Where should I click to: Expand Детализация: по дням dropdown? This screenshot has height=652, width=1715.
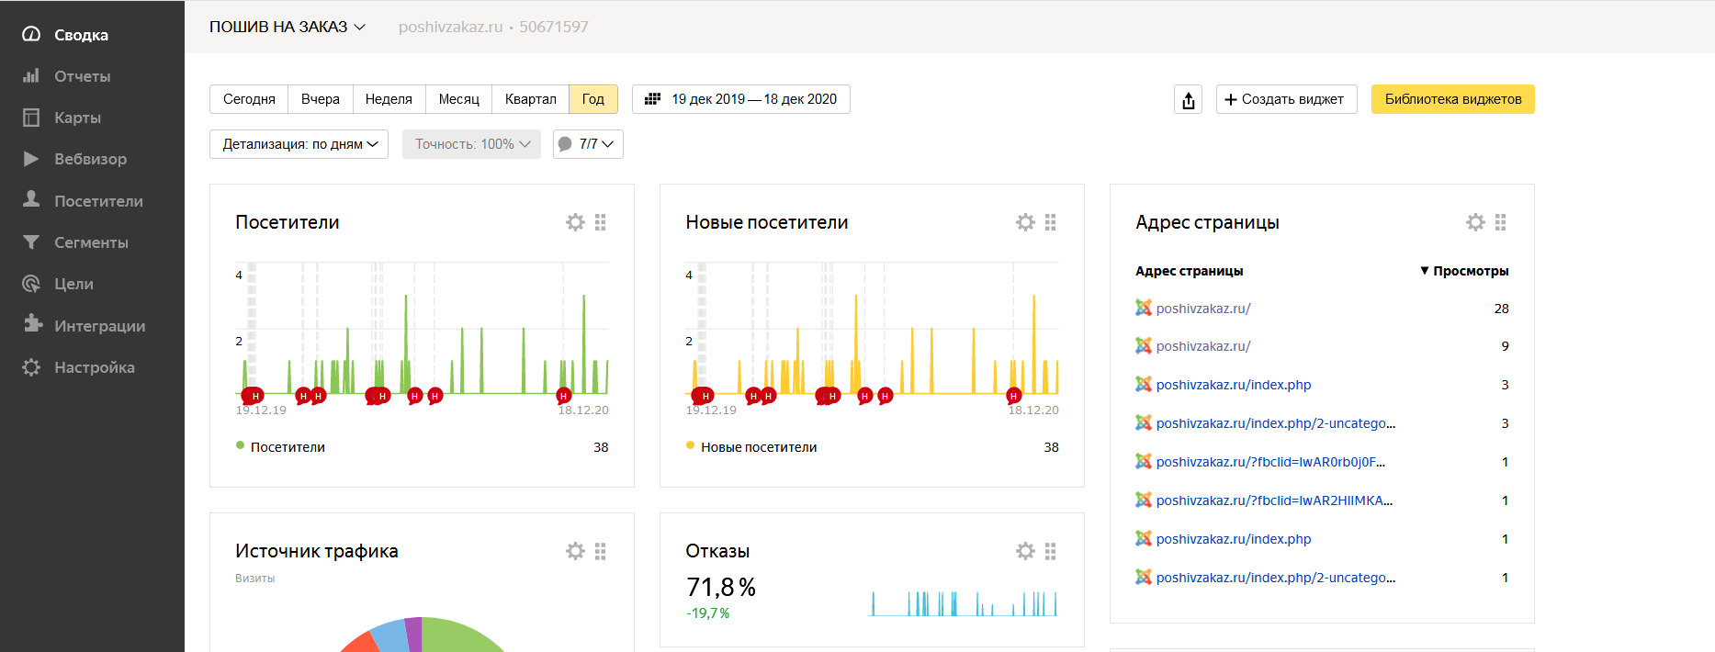(299, 144)
